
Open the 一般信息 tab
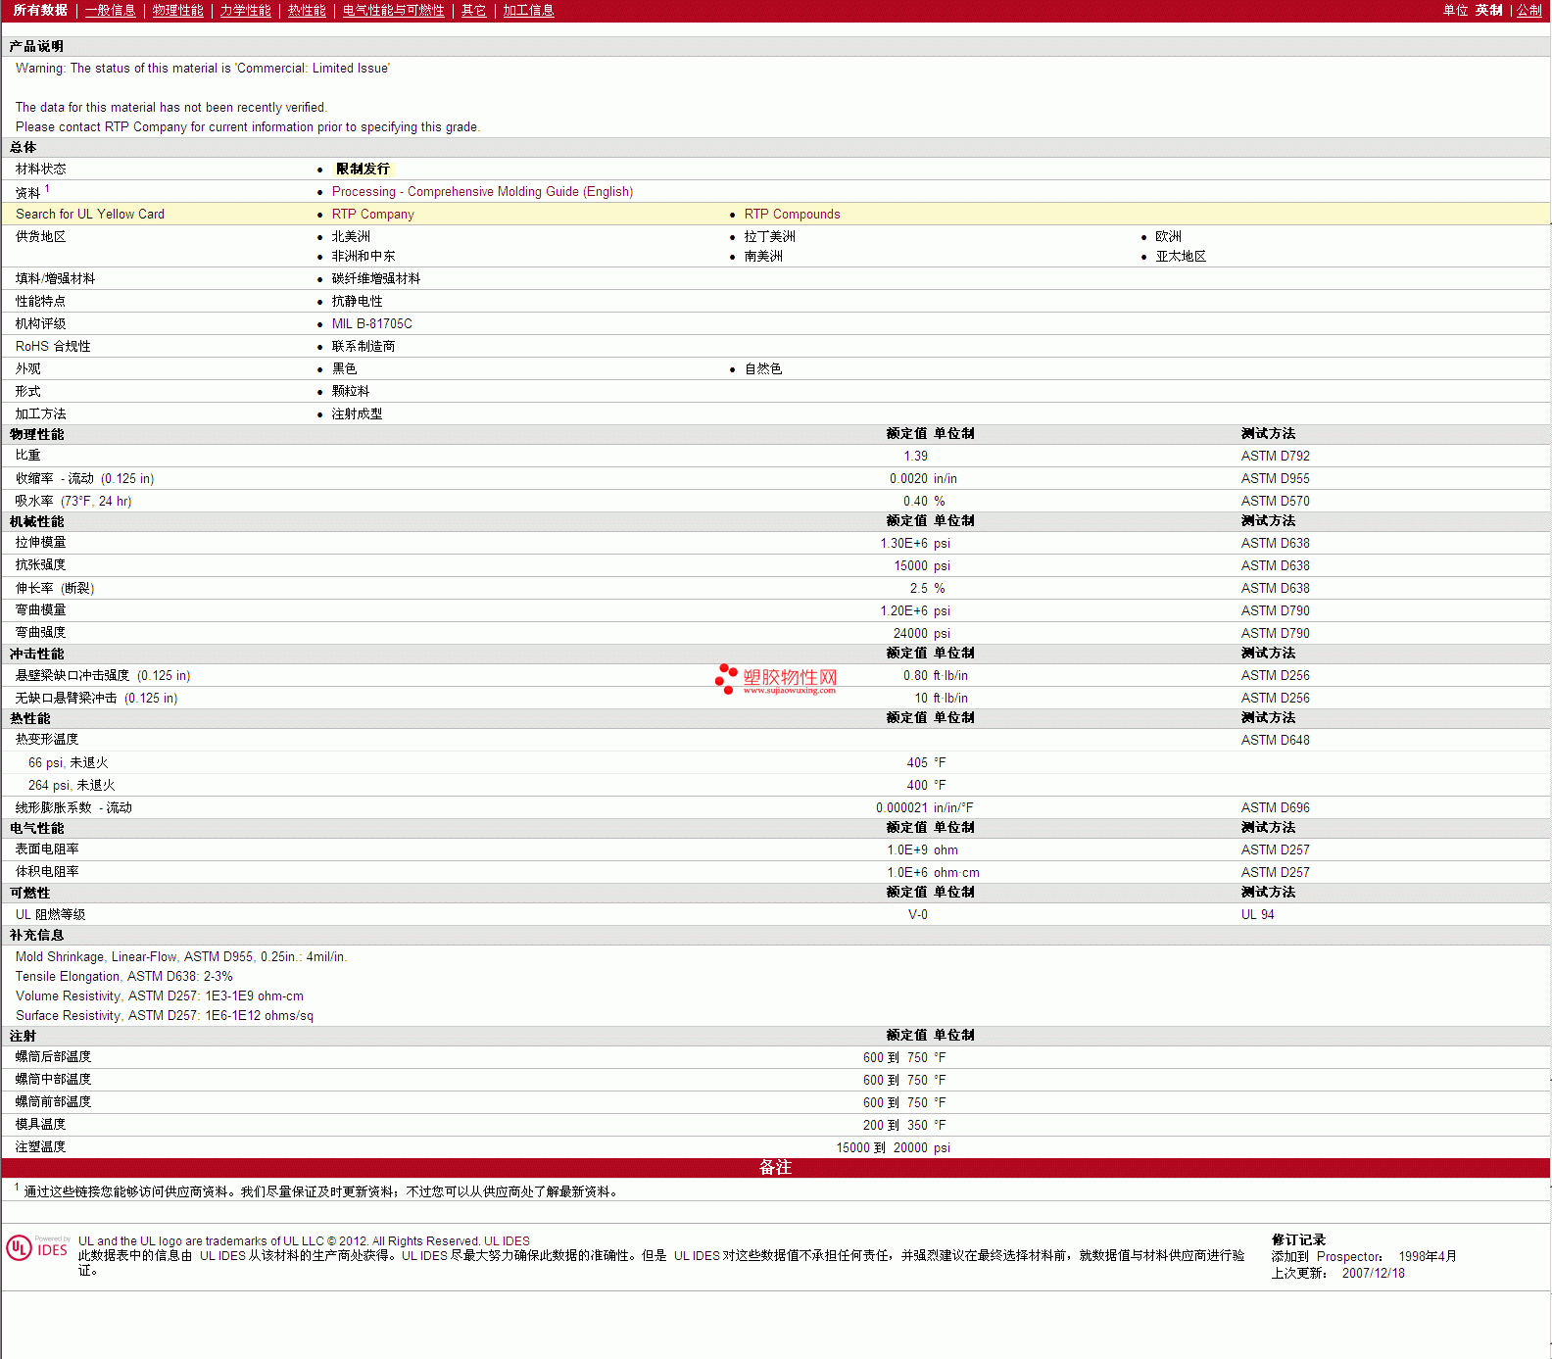click(110, 11)
